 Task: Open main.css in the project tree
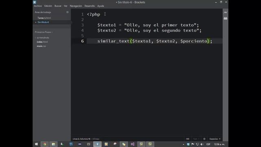point(41,46)
